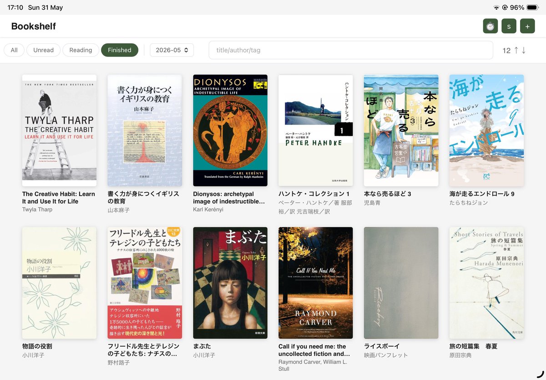Click title '物語の役割'
This screenshot has width=546, height=380.
tap(37, 346)
